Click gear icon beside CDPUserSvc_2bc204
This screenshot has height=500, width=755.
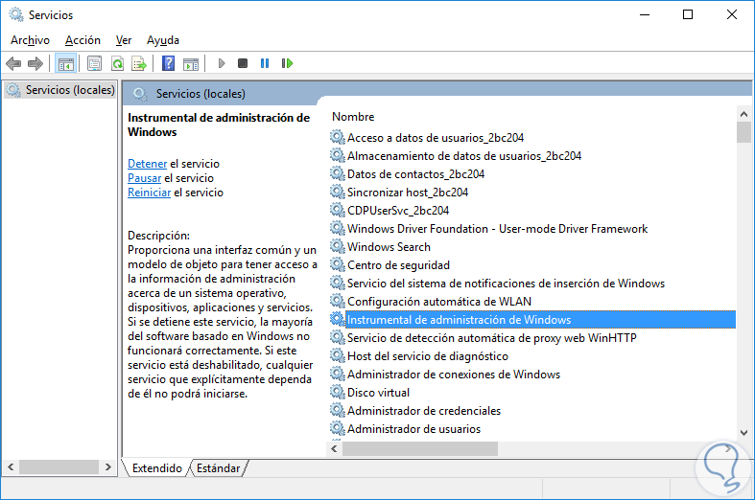pyautogui.click(x=338, y=210)
